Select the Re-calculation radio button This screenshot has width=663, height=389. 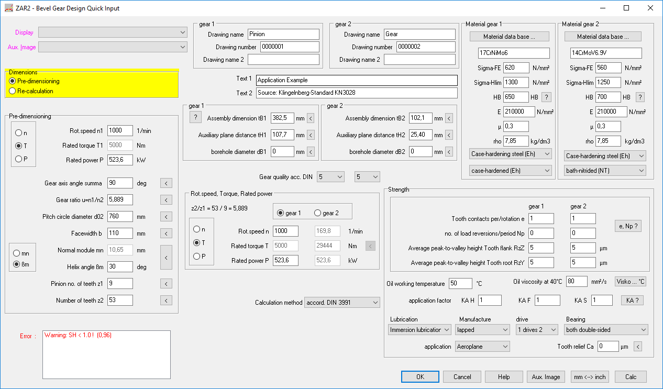(x=13, y=91)
